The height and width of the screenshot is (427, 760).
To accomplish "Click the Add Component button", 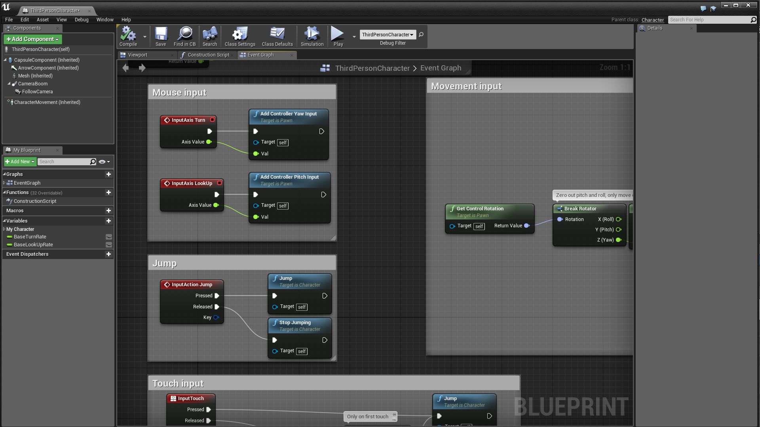I will click(32, 39).
